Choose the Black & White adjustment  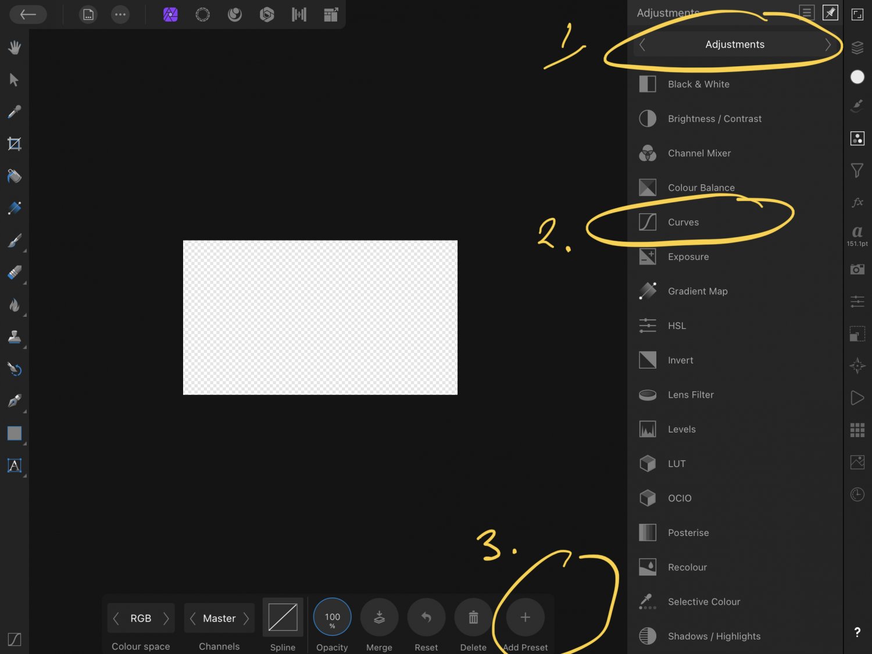tap(735, 84)
